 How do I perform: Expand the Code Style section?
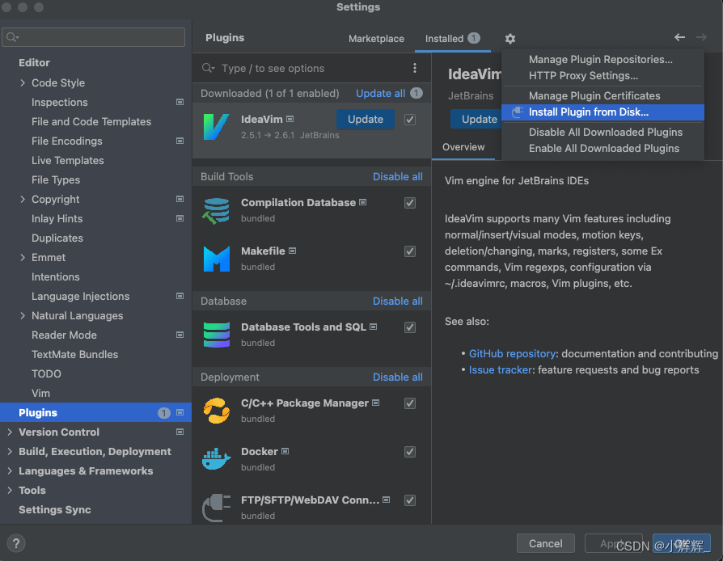[x=23, y=82]
